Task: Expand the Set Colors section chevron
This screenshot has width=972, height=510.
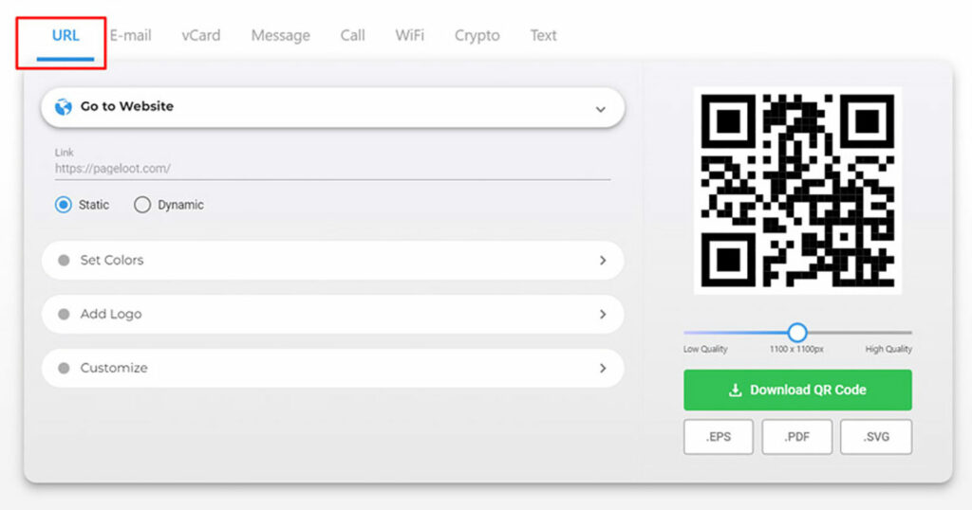Action: pyautogui.click(x=603, y=261)
